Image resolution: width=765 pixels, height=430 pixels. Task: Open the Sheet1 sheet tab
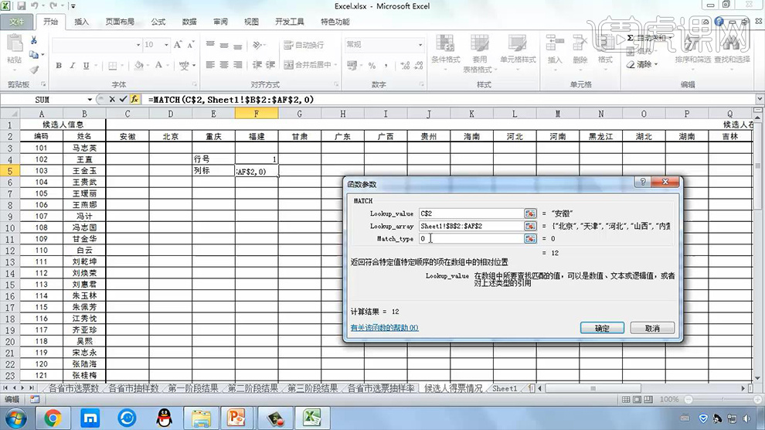[x=505, y=388]
